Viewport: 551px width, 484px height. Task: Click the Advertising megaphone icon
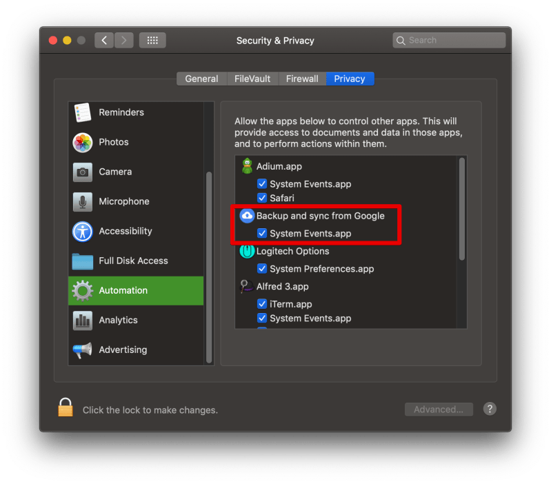[83, 350]
